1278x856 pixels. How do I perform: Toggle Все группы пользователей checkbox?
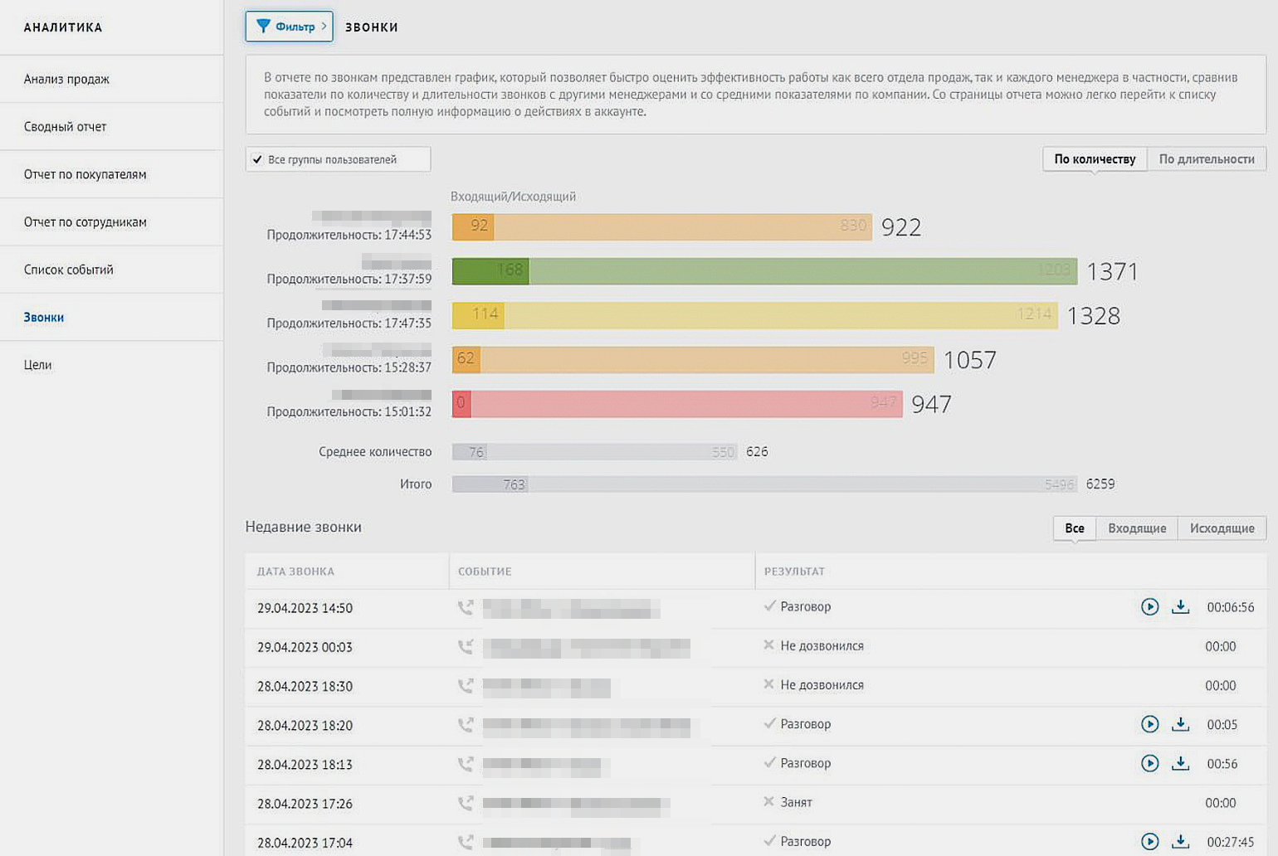pos(257,159)
